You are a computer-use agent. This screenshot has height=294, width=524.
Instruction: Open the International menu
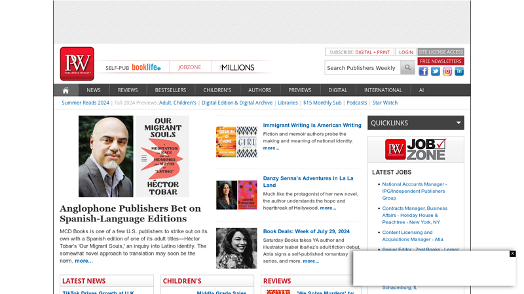click(383, 90)
